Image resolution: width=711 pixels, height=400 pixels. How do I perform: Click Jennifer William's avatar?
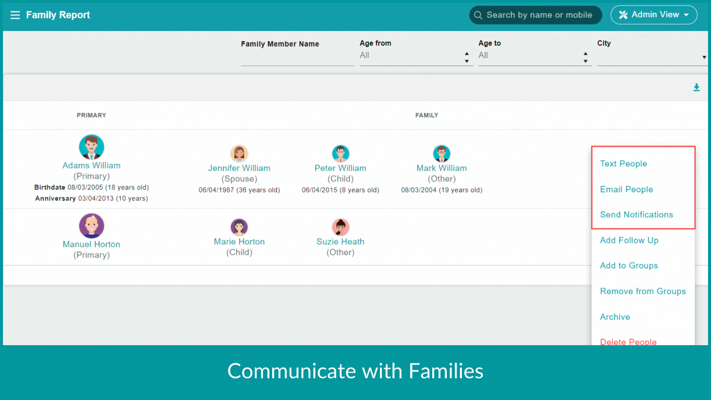[x=239, y=154]
